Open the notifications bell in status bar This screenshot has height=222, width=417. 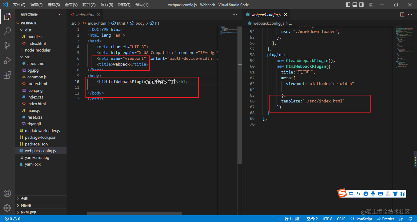click(x=410, y=219)
